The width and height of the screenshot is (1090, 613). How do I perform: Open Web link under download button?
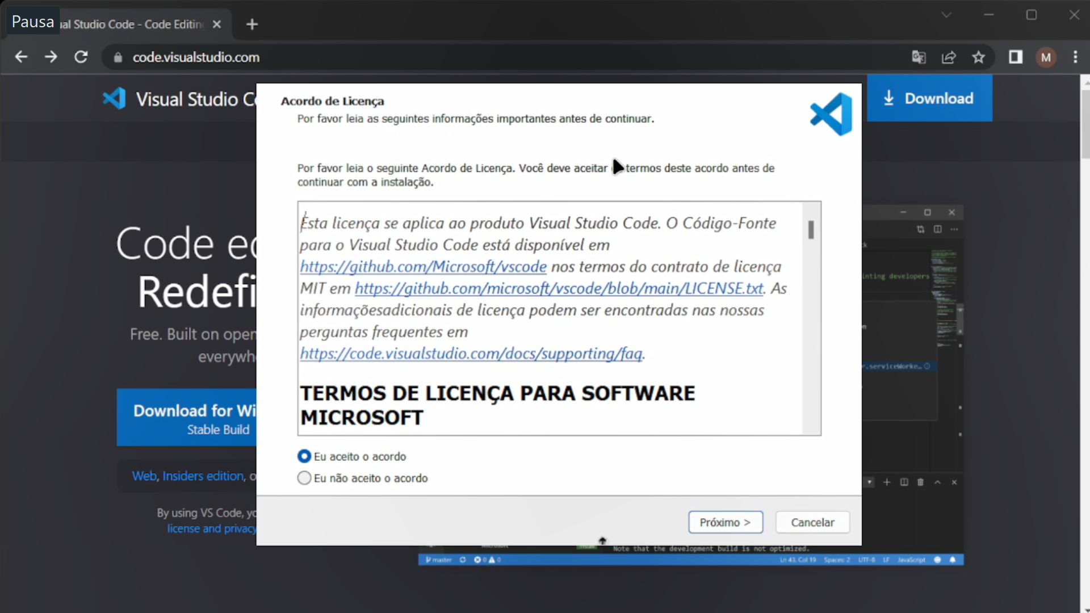coord(144,476)
